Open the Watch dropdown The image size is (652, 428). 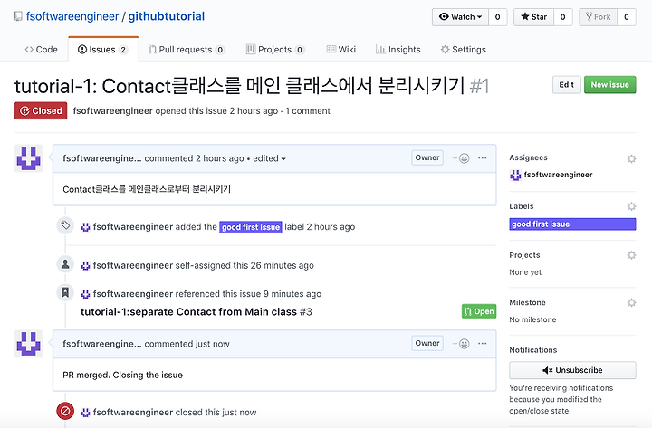(460, 17)
